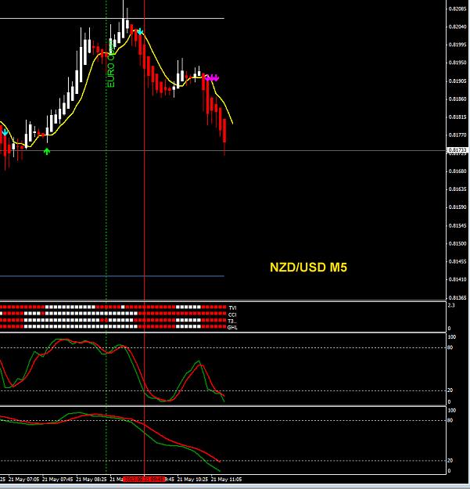This screenshot has height=489, width=470.
Task: Click the green up arrow buy signal
Action: coord(47,151)
